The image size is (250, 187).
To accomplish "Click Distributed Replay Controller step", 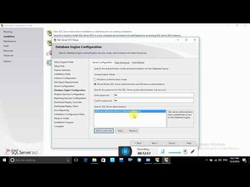I will point(68,102).
